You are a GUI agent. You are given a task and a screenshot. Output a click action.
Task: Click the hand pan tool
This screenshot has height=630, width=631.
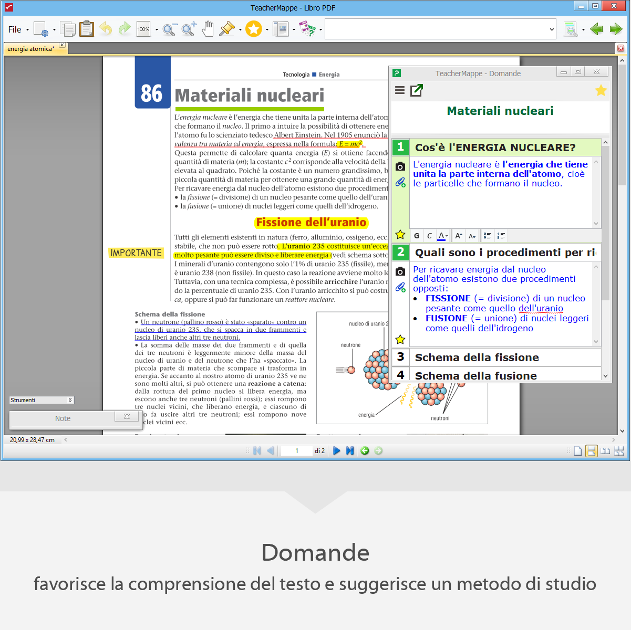[x=208, y=29]
